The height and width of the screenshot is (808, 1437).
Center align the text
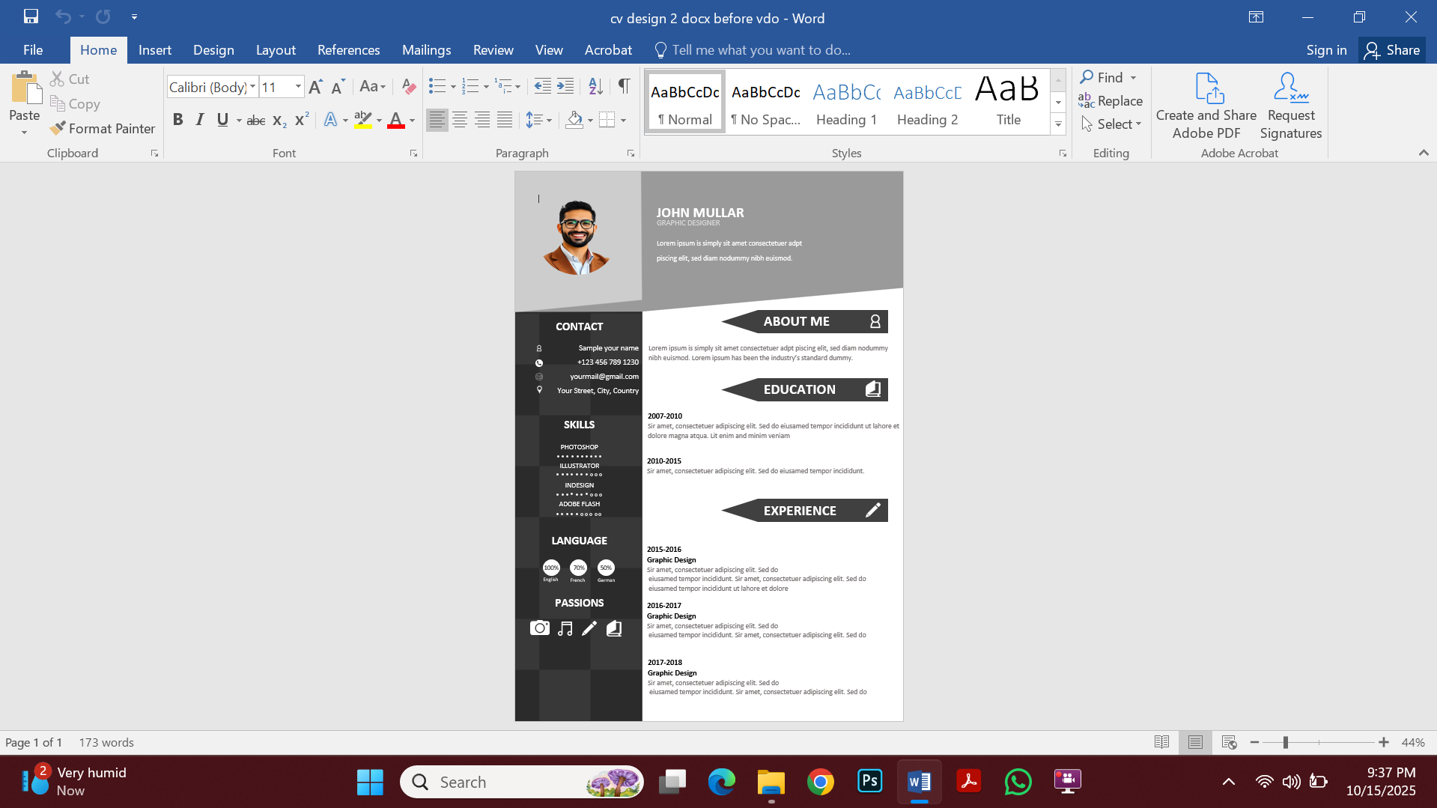pyautogui.click(x=460, y=120)
